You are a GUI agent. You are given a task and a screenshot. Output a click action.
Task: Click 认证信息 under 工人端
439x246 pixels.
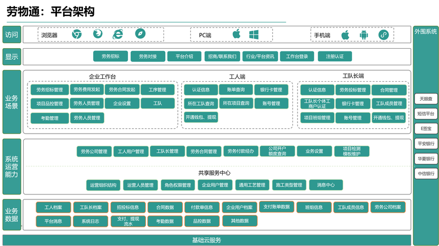pos(201,90)
